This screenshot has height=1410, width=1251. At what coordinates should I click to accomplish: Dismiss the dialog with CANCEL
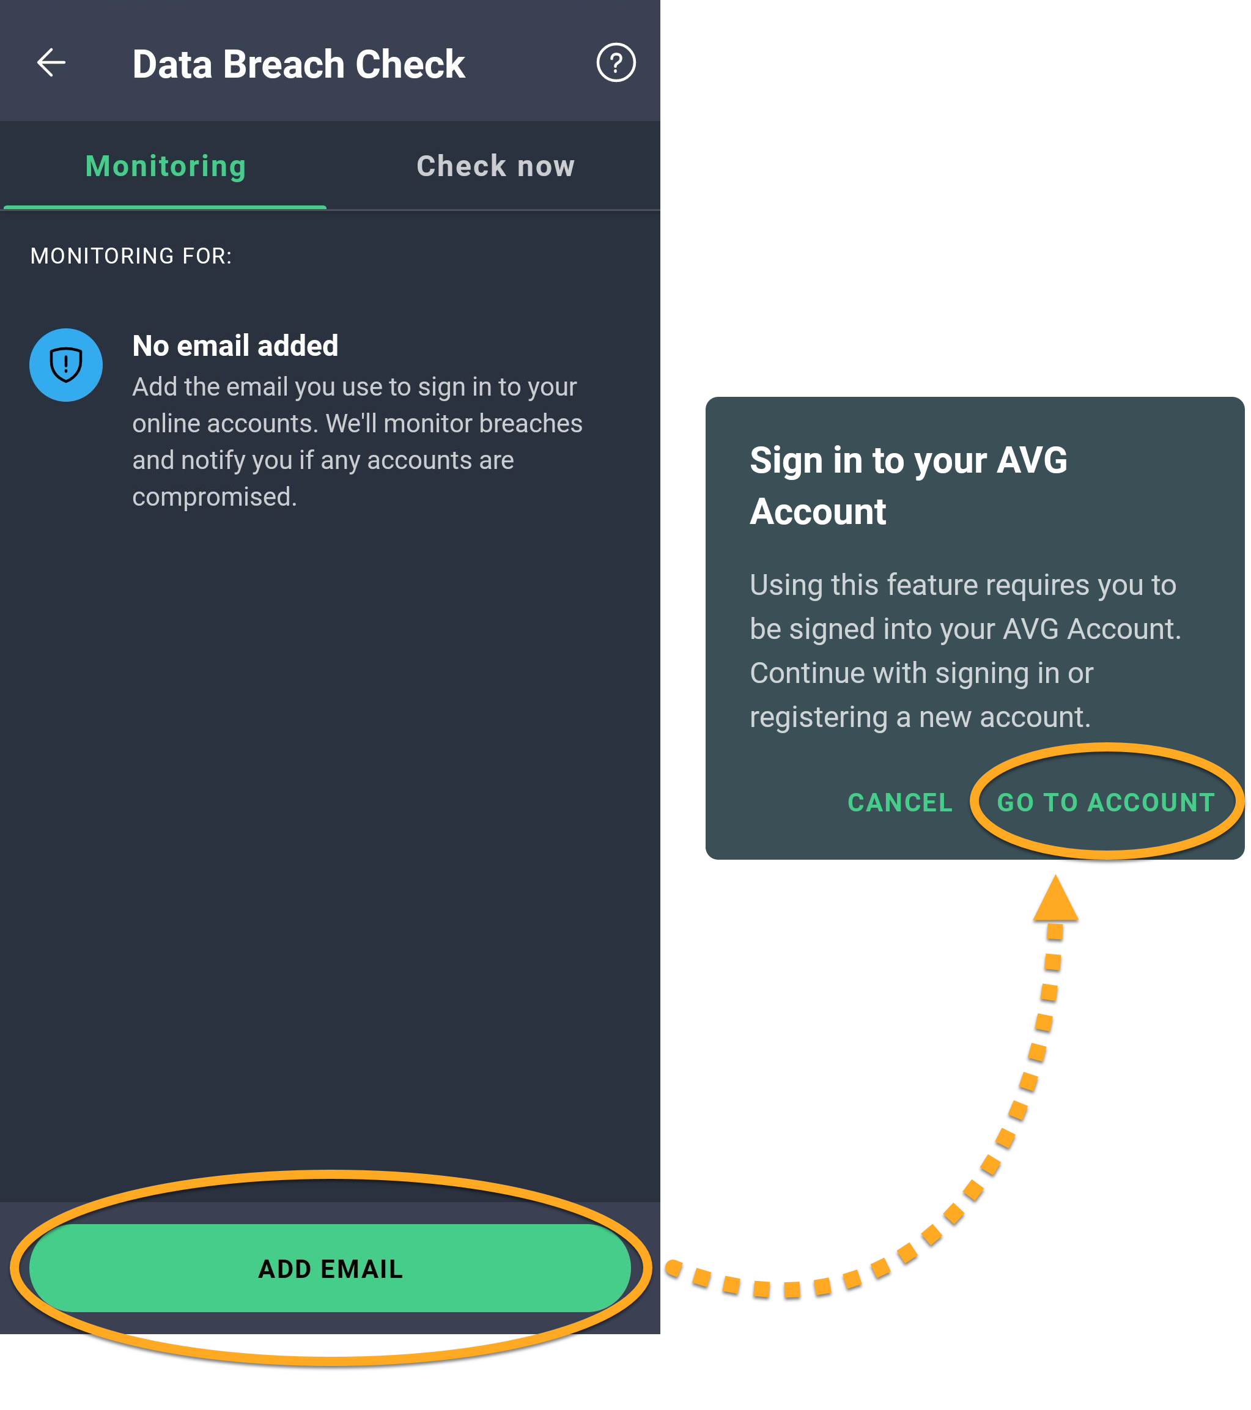point(899,802)
